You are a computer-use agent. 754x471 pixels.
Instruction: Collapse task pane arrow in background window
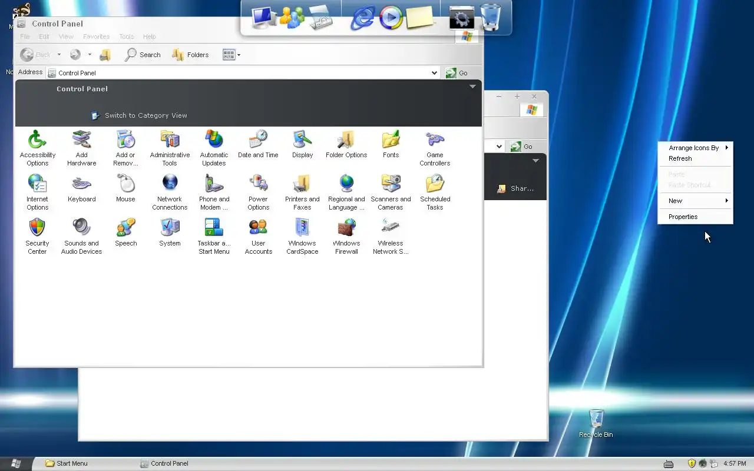tap(535, 160)
